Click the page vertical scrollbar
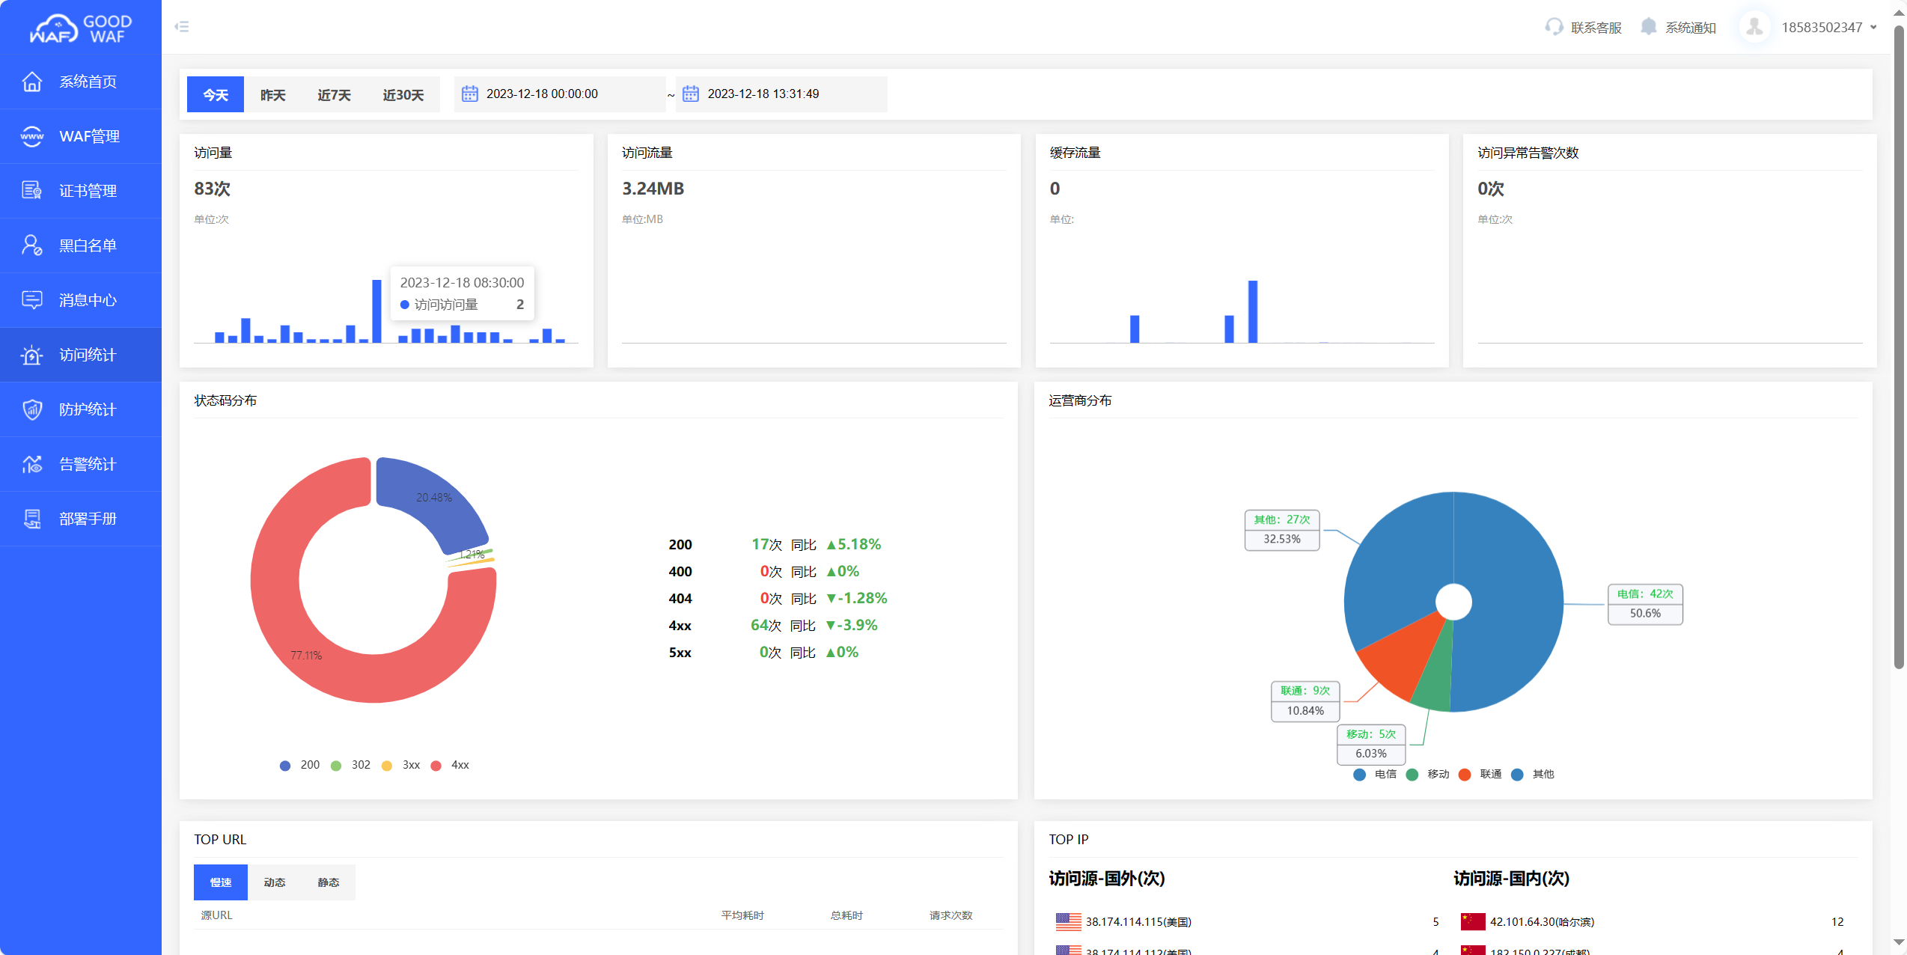Viewport: 1907px width, 955px height. click(x=1899, y=344)
